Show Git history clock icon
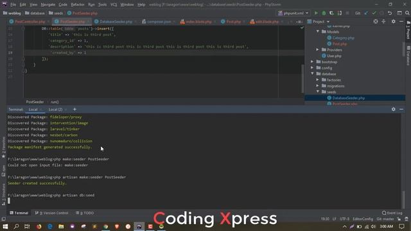This screenshot has height=231, width=411. point(381,13)
